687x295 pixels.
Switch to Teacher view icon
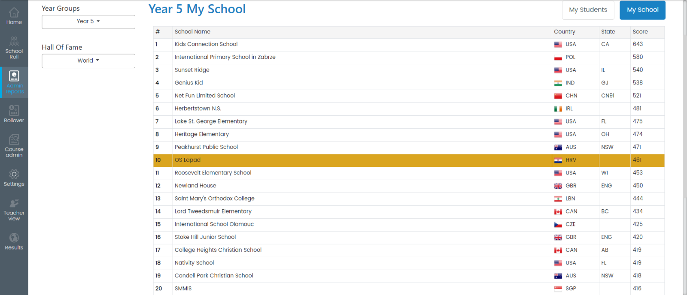tap(14, 209)
